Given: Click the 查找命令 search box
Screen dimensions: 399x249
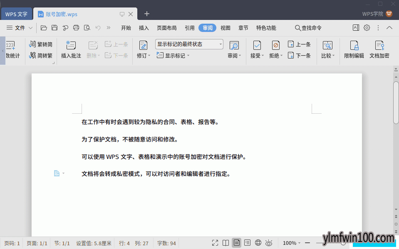Looking at the screenshot, I should point(308,28).
